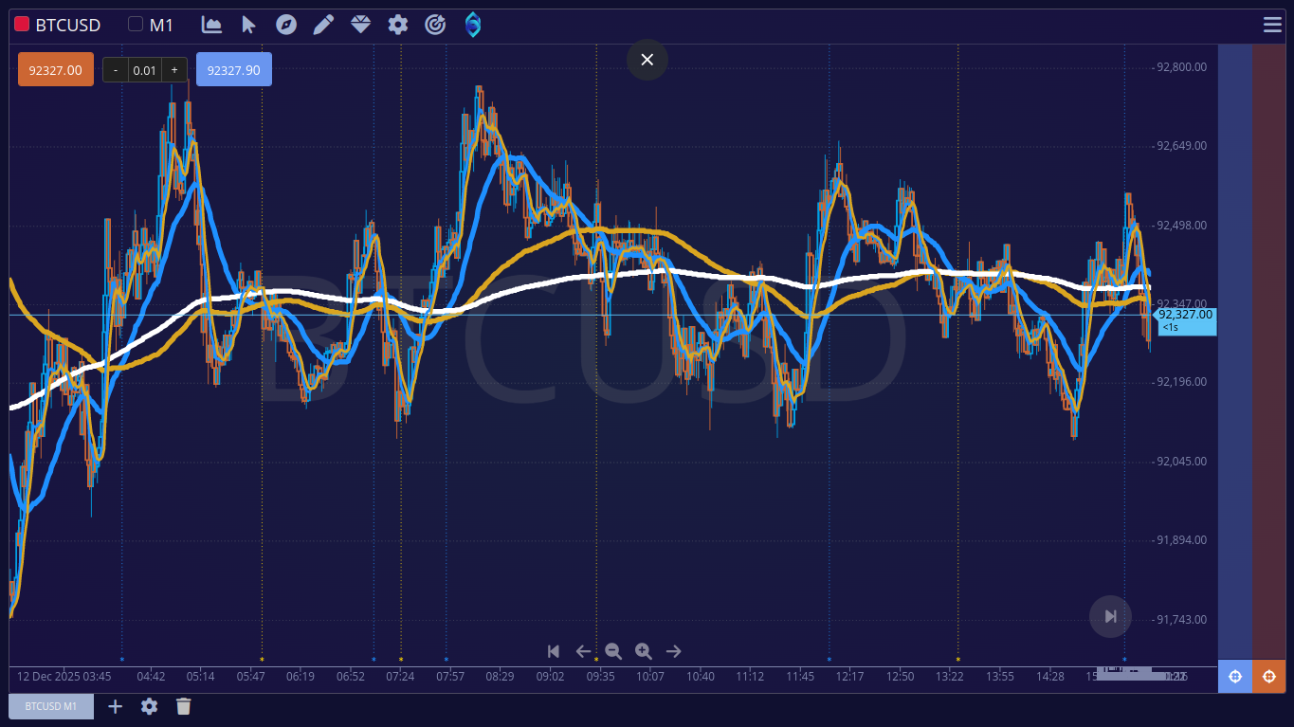The width and height of the screenshot is (1294, 727).
Task: Click the diamond icon in top toolbar
Action: pos(360,25)
